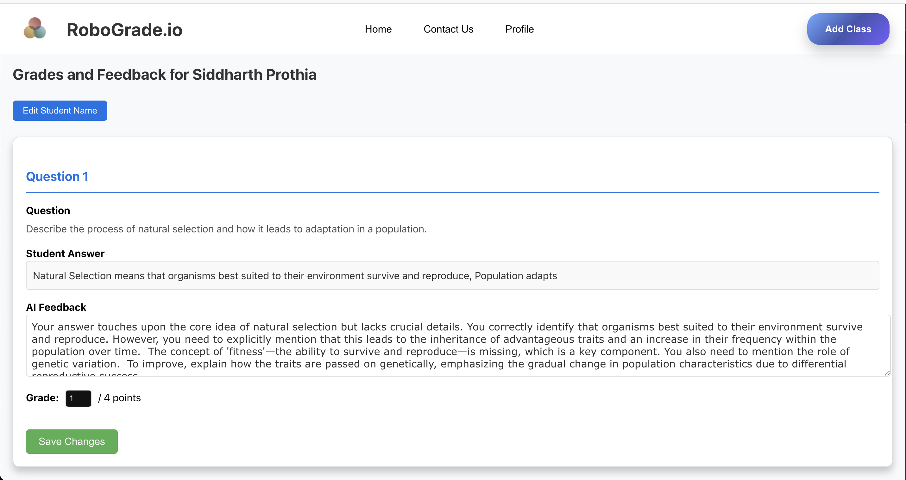Viewport: 906px width, 480px height.
Task: Click inside the AI Feedback text area
Action: tap(458, 345)
